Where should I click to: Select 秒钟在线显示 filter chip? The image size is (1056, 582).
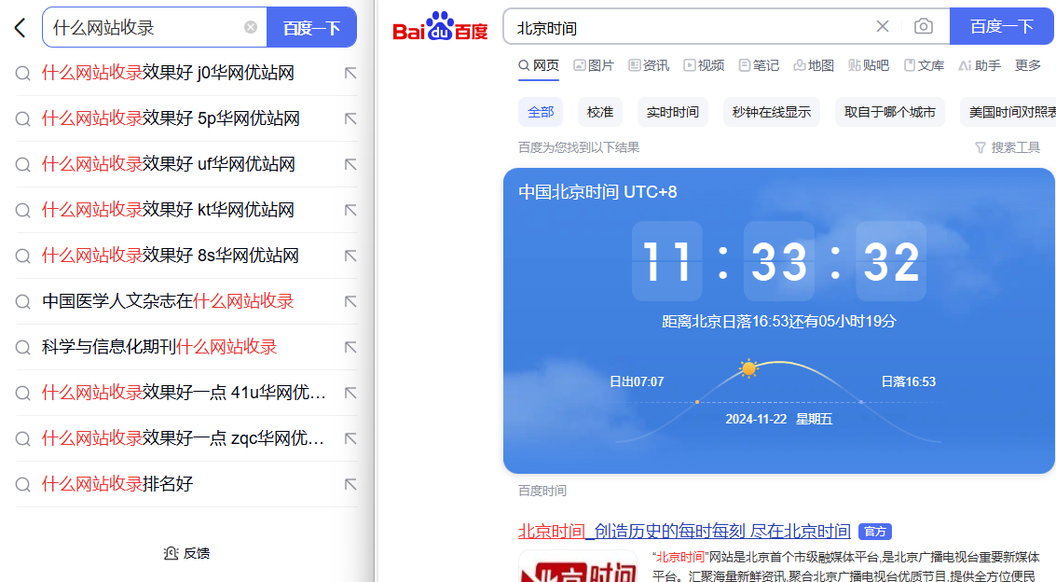(x=772, y=112)
